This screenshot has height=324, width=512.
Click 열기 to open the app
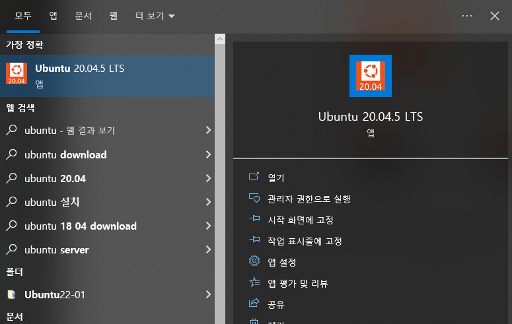point(276,178)
